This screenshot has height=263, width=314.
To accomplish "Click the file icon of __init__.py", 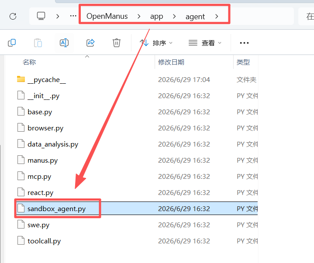I will click(21, 95).
